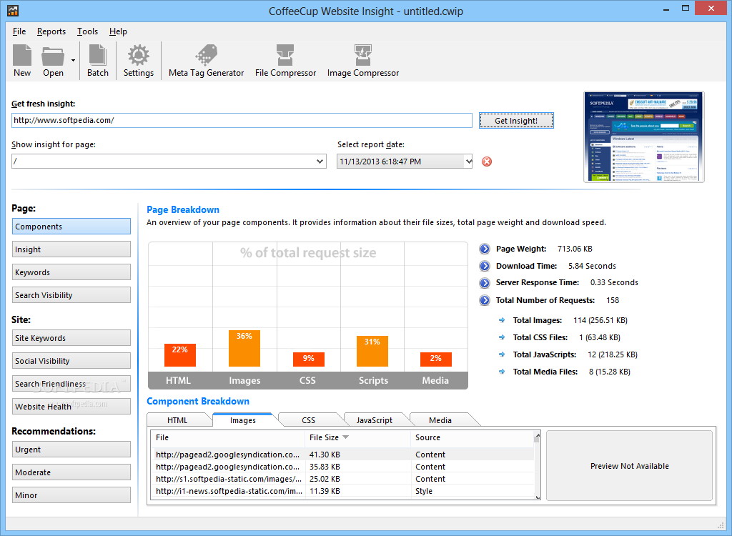Screen dimensions: 732x536
Task: Click the Download Time value 5.84 Seconds
Action: pyautogui.click(x=592, y=266)
